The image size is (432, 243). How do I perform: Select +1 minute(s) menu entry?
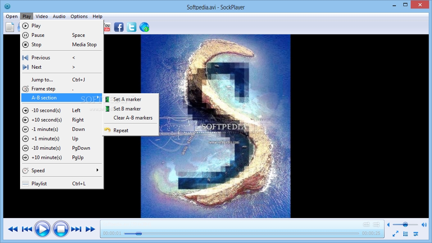pyautogui.click(x=62, y=139)
